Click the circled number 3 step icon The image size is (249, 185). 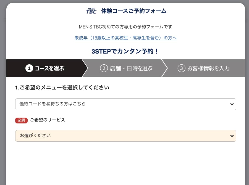click(x=181, y=68)
